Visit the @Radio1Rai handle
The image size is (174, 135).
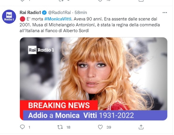59,13
